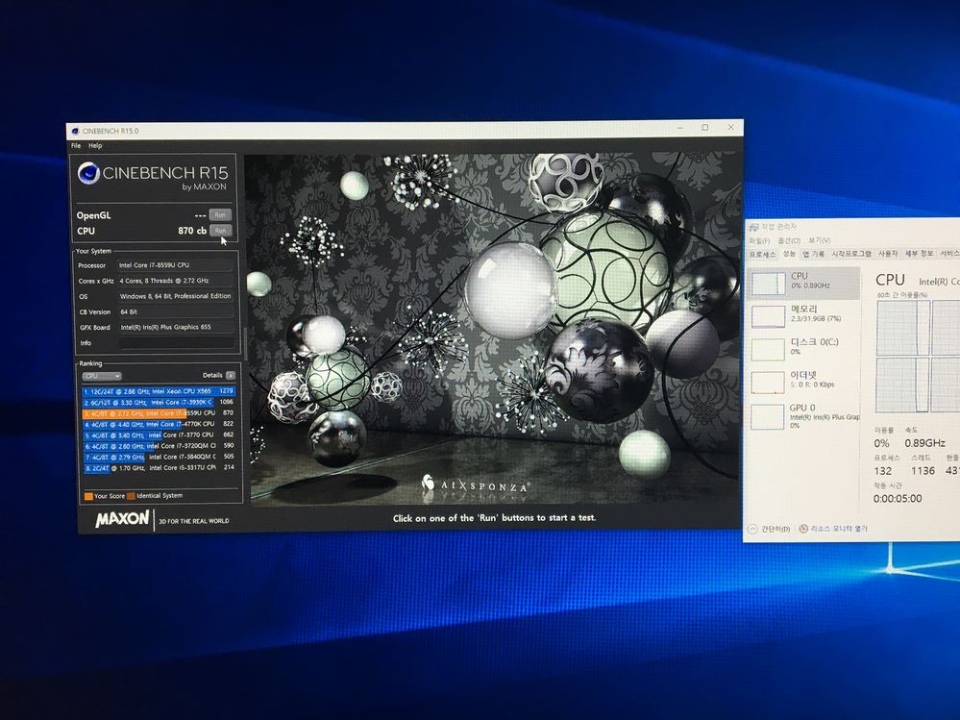Select CPU in Task Manager's performance list
This screenshot has height=720, width=960.
coord(804,282)
